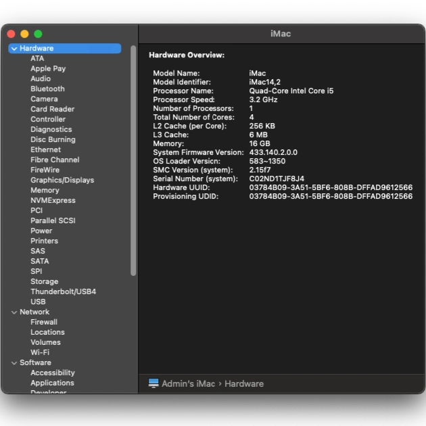Collapse the Network section chevron
Screen dimensions: 426x426
tap(14, 312)
